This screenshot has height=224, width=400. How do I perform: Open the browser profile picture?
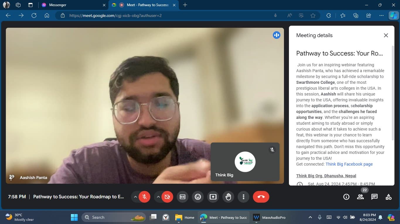6,5
